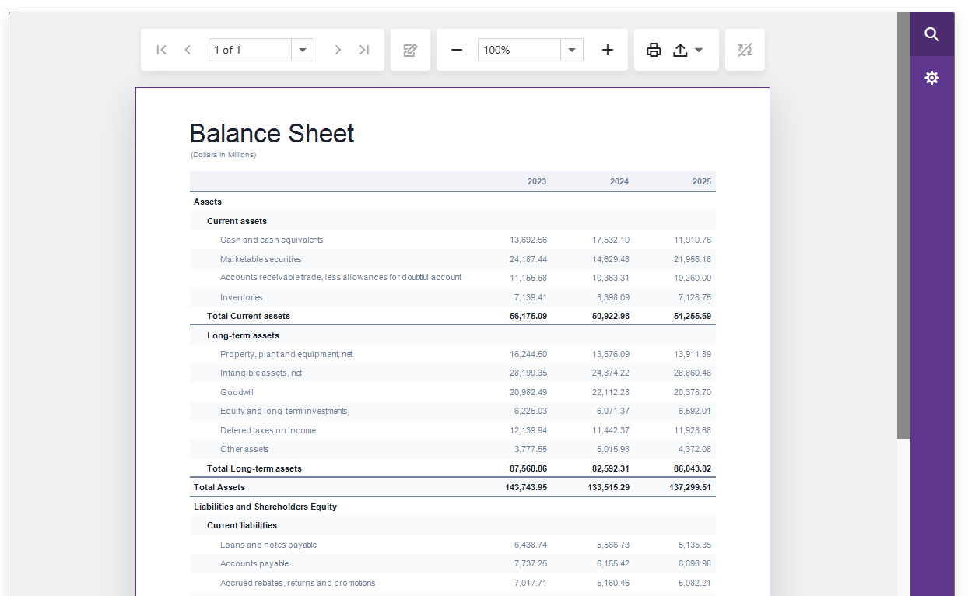Open the search panel
This screenshot has width=968, height=596.
click(931, 34)
